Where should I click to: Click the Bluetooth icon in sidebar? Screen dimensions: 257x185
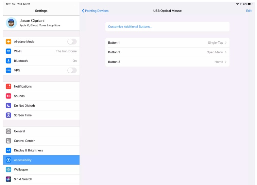[x=8, y=61]
